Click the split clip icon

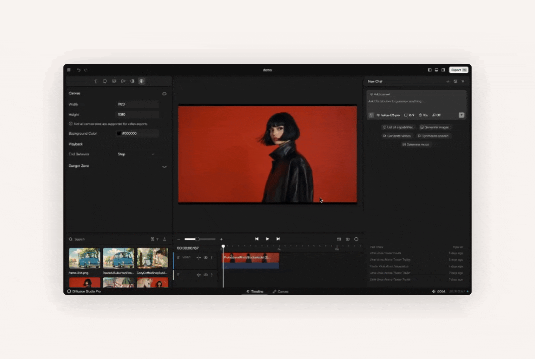tap(348, 239)
